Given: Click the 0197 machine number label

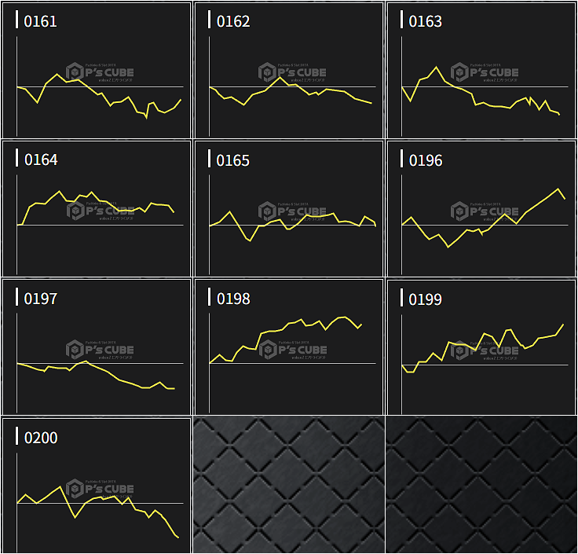Looking at the screenshot, I should pos(41,299).
